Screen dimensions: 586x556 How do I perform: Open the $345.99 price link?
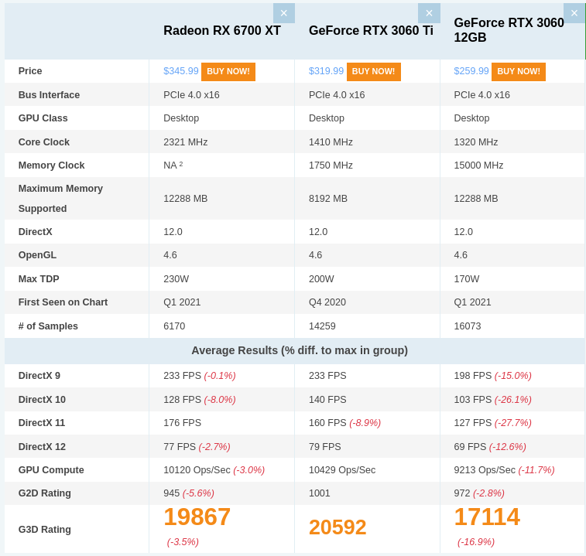coord(180,71)
